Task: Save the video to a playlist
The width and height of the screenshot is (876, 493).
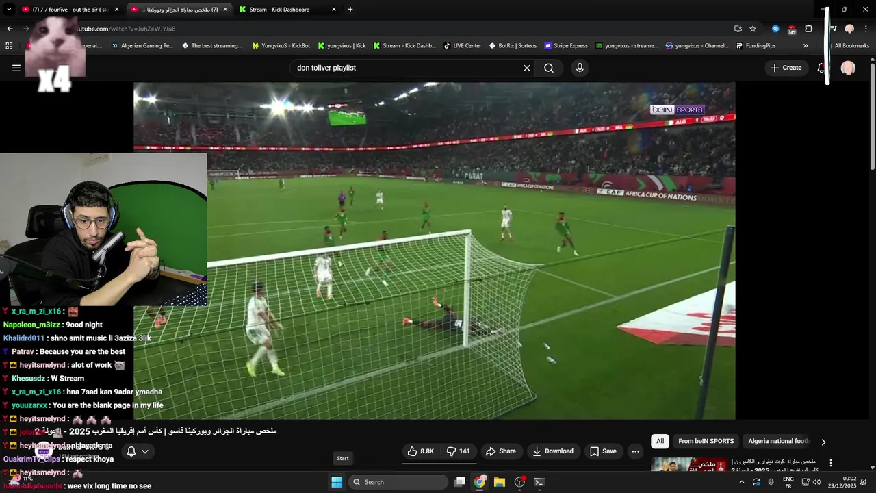Action: pos(604,451)
